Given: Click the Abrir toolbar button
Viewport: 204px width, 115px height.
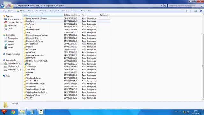Looking at the screenshot, I should pyautogui.click(x=20, y=11).
